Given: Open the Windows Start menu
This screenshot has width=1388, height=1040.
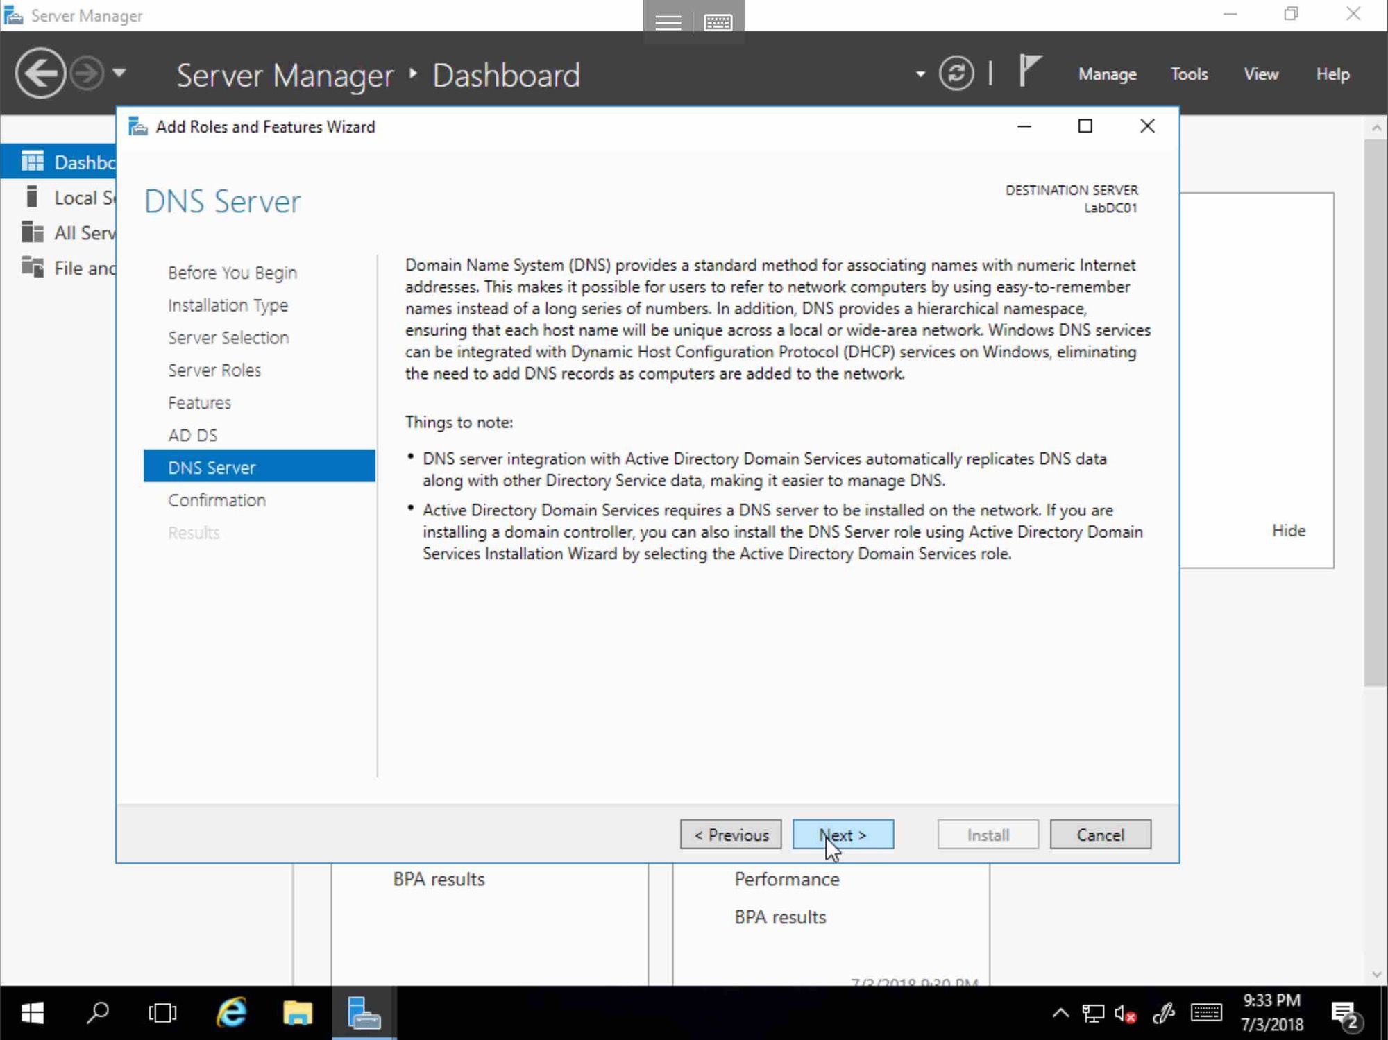Looking at the screenshot, I should (32, 1013).
